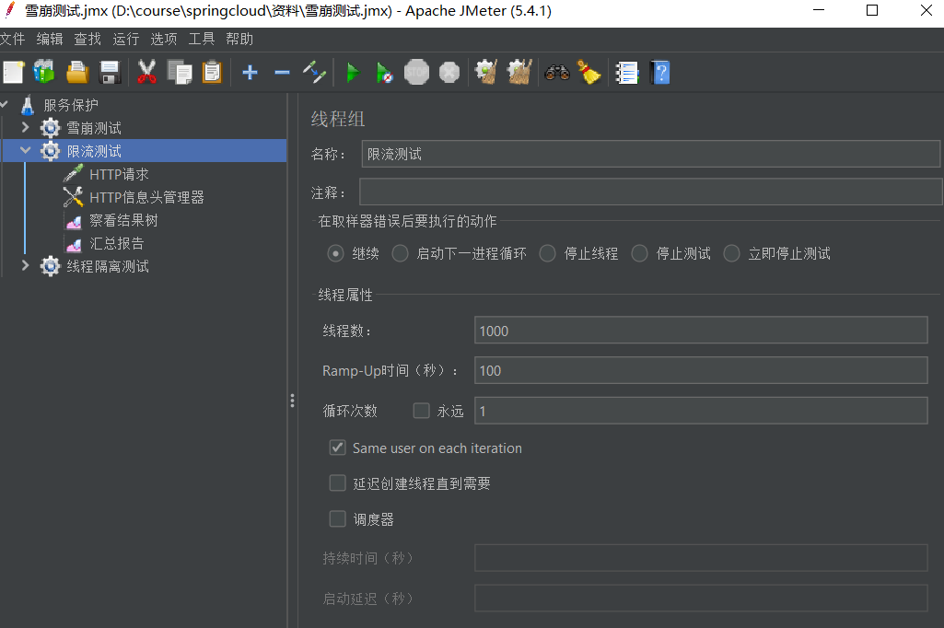Select the 立即停止测试 radio button
The image size is (944, 628).
[731, 253]
